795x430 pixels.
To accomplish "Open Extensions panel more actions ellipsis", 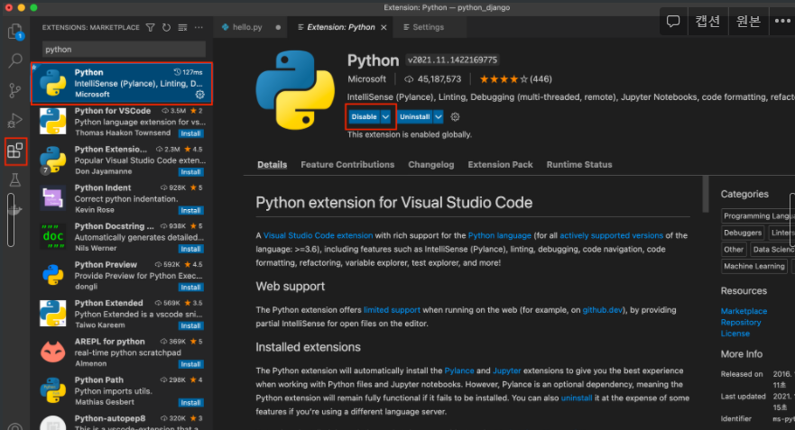I will click(199, 27).
